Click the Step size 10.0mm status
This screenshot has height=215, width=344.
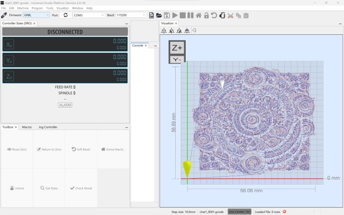click(183, 212)
